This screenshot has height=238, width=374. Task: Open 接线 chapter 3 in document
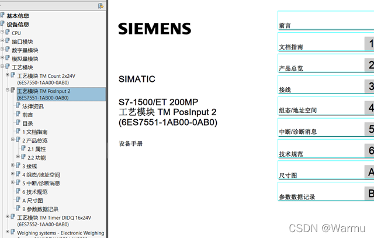click(x=326, y=85)
